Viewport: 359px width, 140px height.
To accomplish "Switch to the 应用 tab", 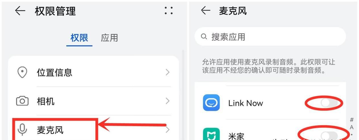I will [109, 38].
